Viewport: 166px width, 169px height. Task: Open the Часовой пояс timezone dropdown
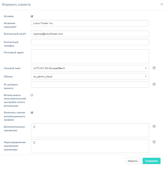pos(90,68)
